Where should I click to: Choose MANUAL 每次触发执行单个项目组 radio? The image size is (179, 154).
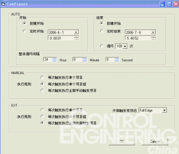coord(42,84)
